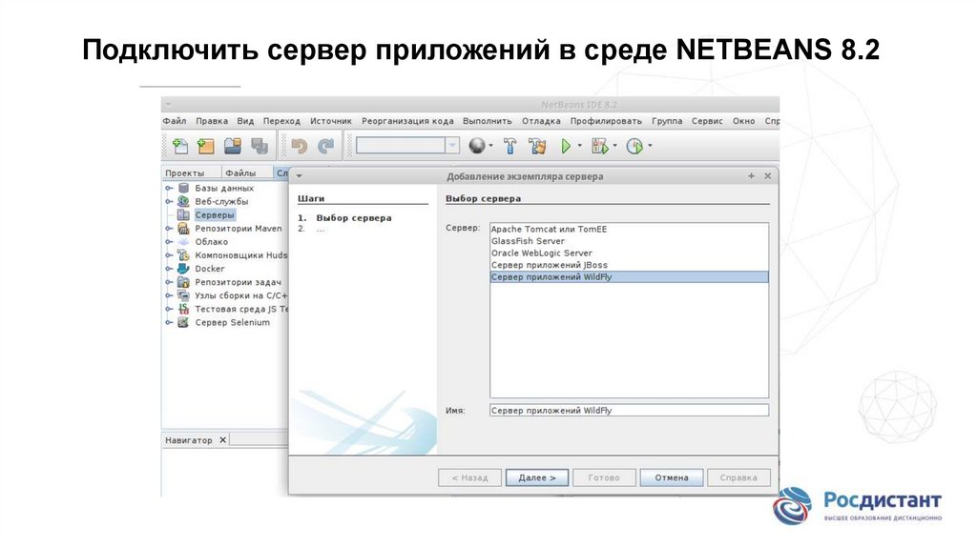Click the < Назад button
This screenshot has height=547, width=977.
click(x=469, y=478)
